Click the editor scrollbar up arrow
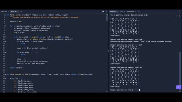Image resolution: width=182 pixels, height=102 pixels. point(107,14)
